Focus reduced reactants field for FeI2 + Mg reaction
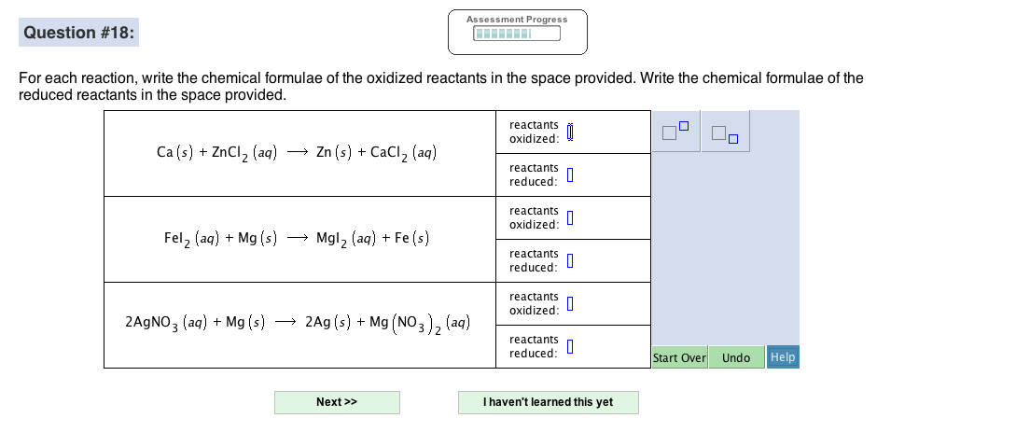Viewport: 1016px width, 432px height. tap(569, 261)
